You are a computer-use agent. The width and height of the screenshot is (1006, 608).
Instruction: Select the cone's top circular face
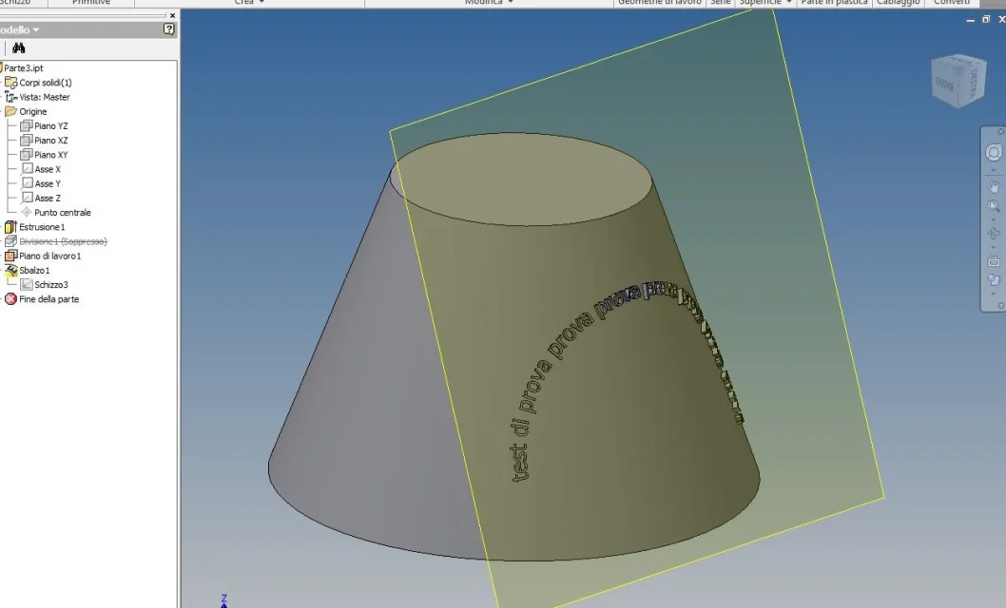[x=521, y=179]
